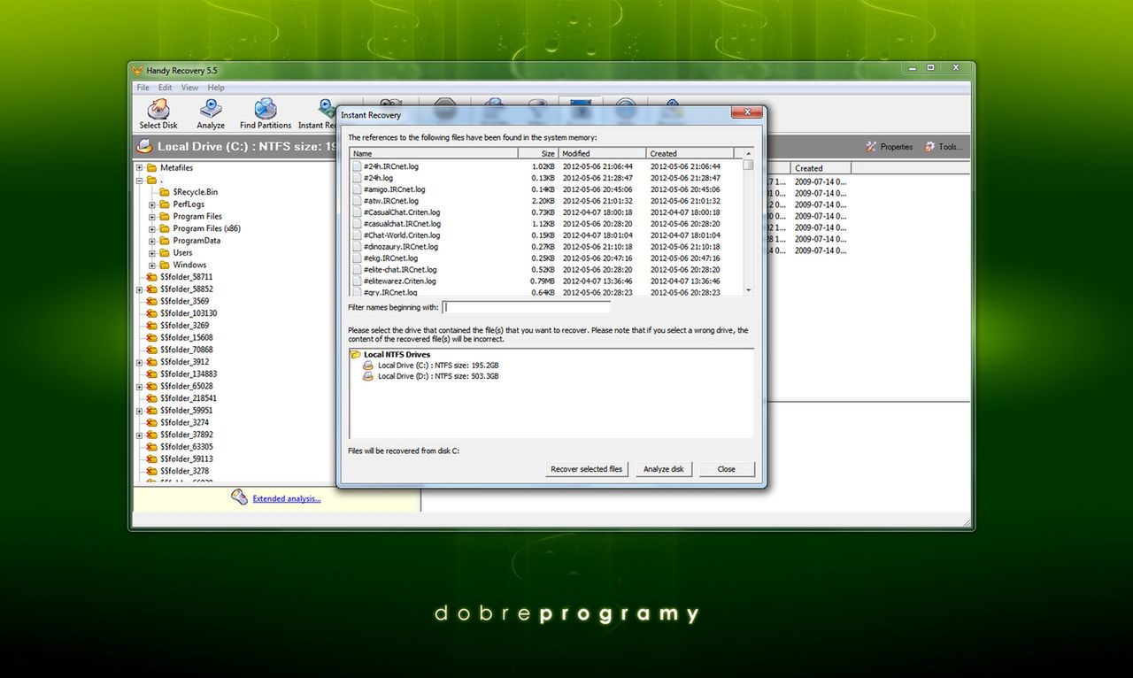This screenshot has height=678, width=1133.
Task: Click Recover selected files button
Action: [587, 469]
